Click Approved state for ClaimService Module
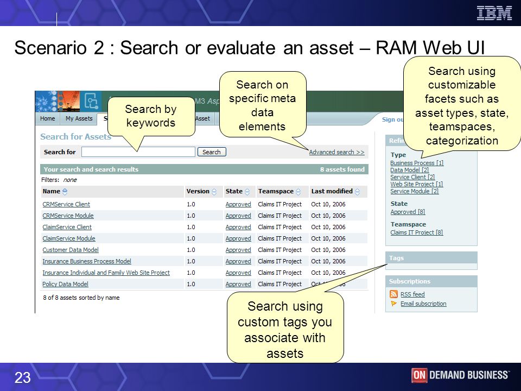 coord(238,238)
